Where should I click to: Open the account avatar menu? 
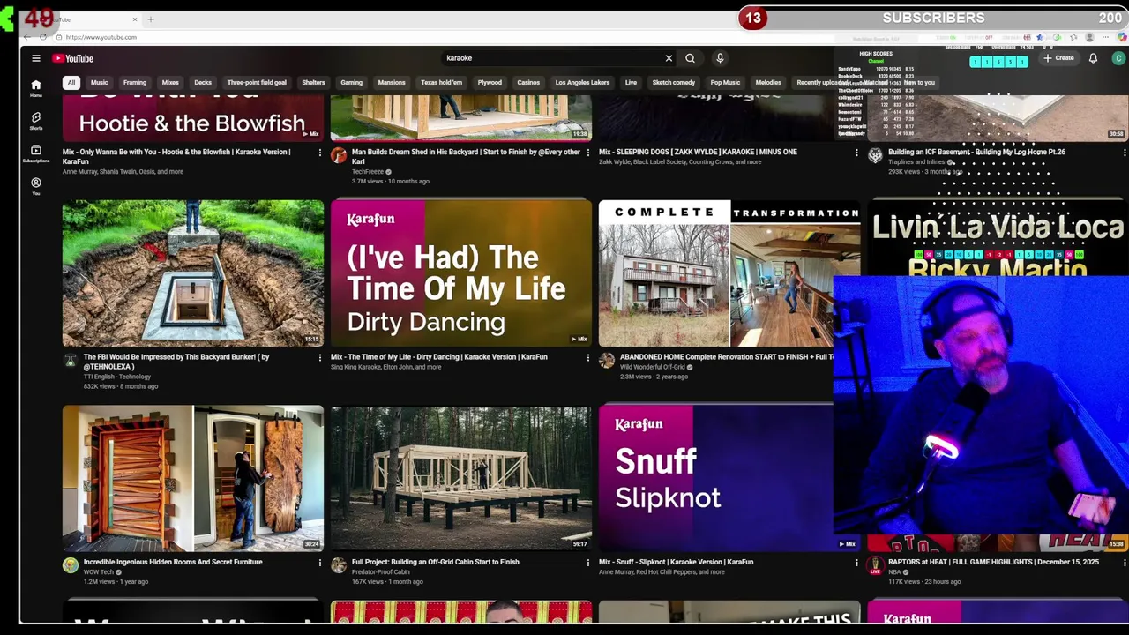1118,58
